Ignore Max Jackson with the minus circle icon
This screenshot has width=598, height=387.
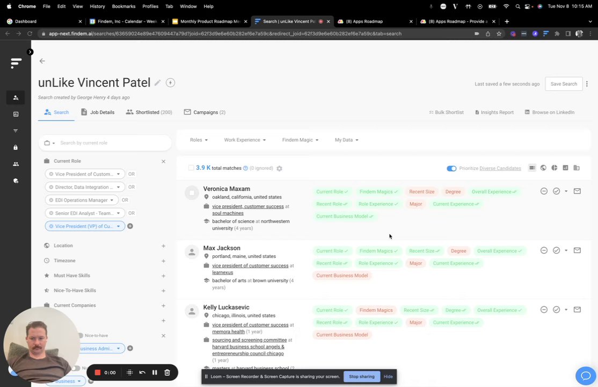pos(544,250)
